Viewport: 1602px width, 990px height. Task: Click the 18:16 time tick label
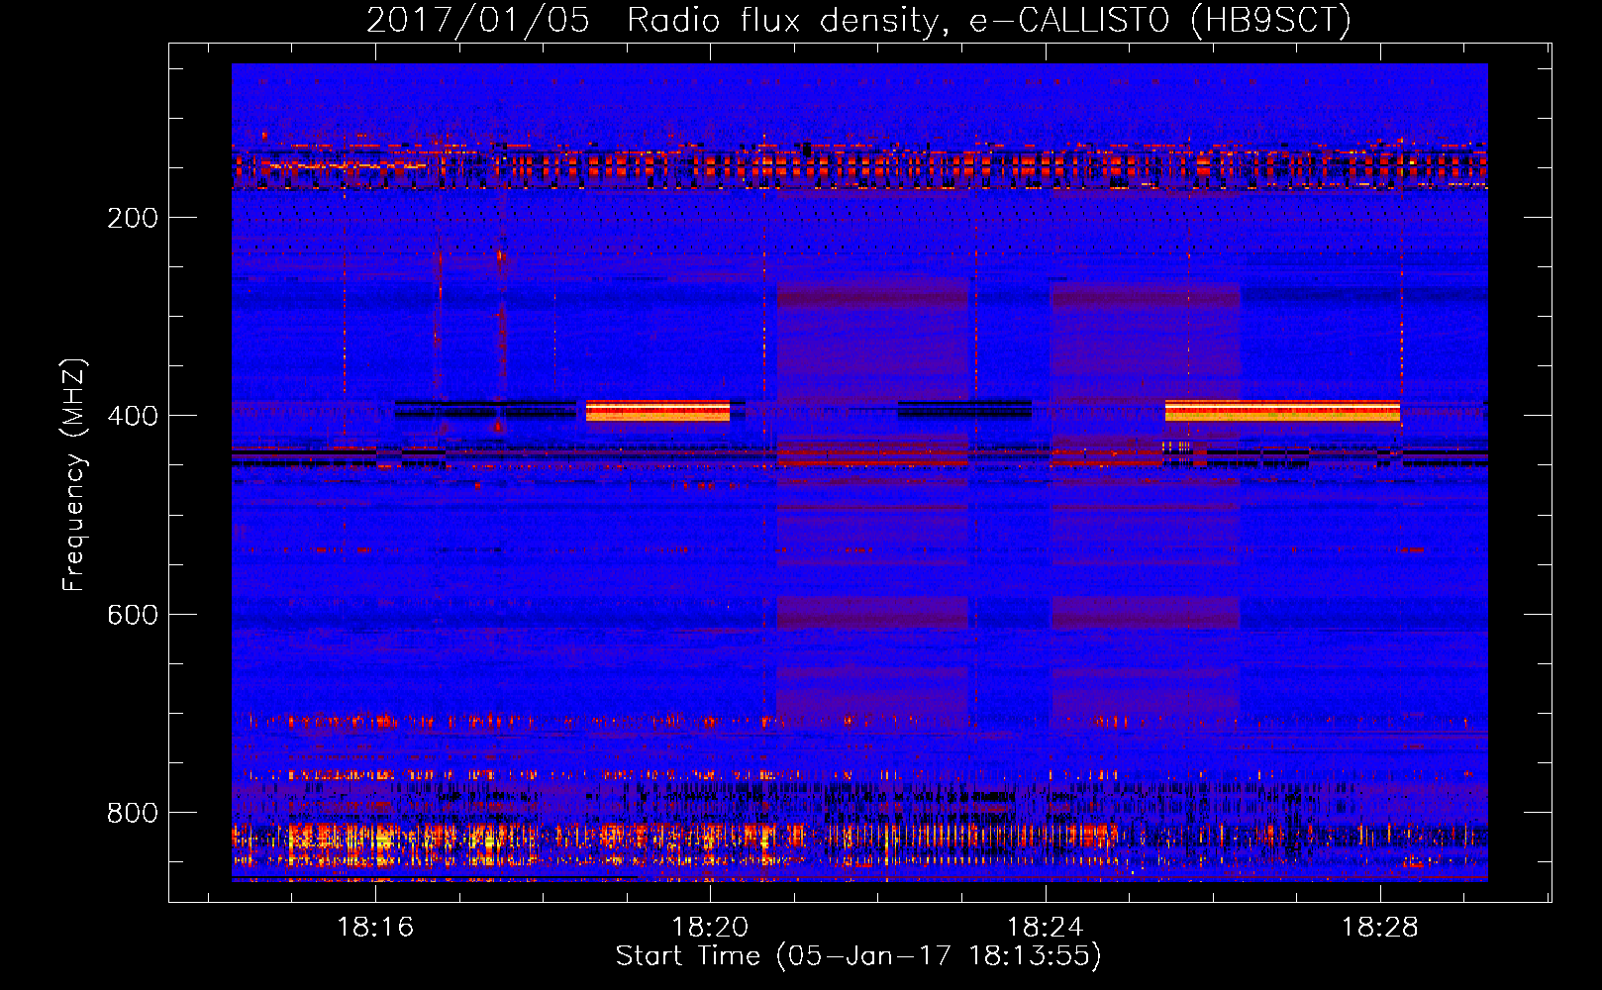375,927
